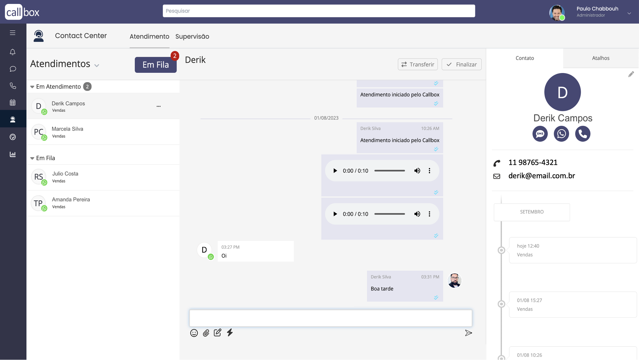The image size is (639, 360).
Task: Collapse the Em Atendimento section
Action: pyautogui.click(x=32, y=87)
